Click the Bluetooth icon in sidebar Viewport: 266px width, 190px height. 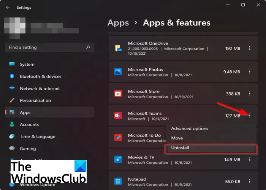(12, 76)
